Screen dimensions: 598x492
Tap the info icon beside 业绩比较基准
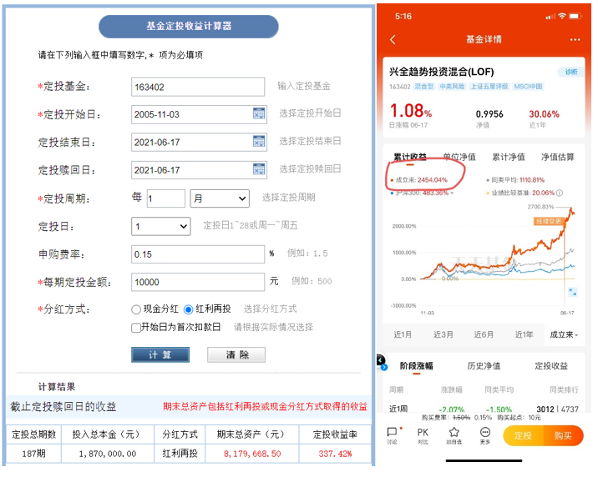(560, 193)
